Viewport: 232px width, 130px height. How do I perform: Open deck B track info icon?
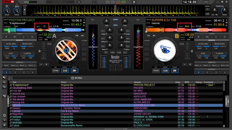coord(226,20)
